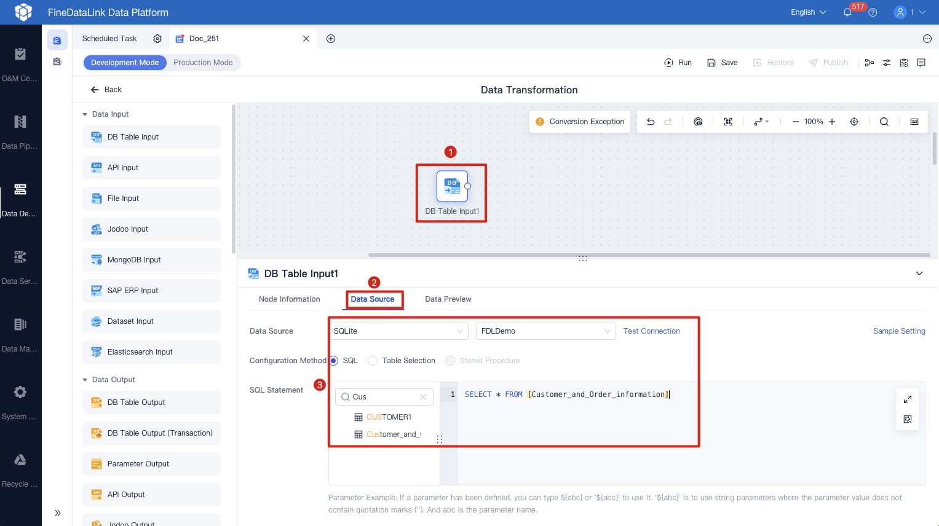The height and width of the screenshot is (526, 939).
Task: Save the current task
Action: pyautogui.click(x=723, y=63)
